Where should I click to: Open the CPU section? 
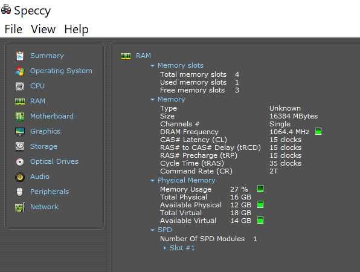pyautogui.click(x=37, y=86)
